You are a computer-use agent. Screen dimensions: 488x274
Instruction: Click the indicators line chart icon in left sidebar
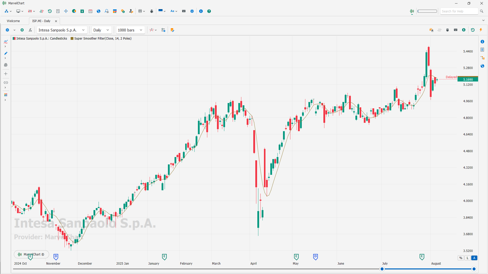tap(6, 42)
